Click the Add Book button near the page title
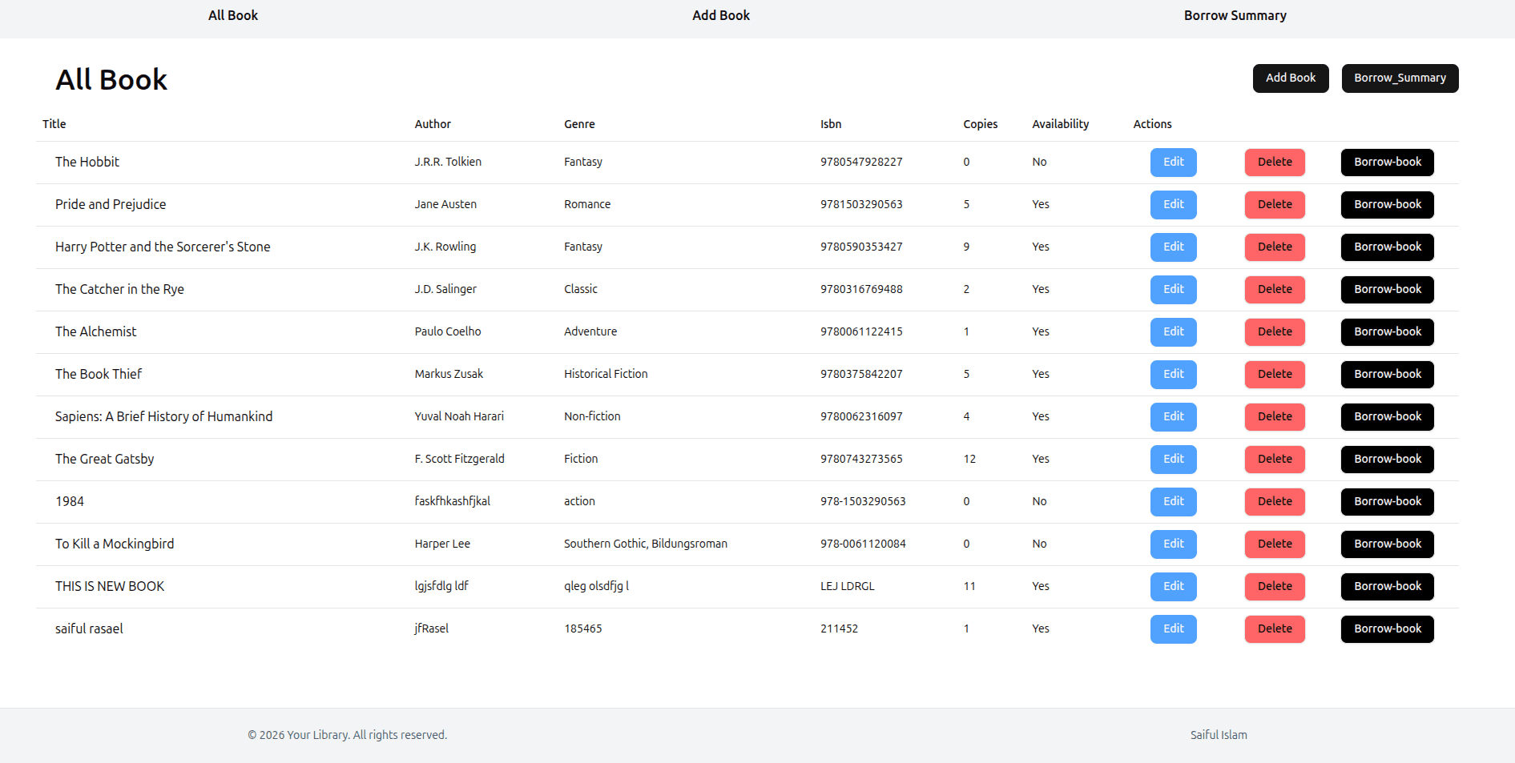 1290,78
